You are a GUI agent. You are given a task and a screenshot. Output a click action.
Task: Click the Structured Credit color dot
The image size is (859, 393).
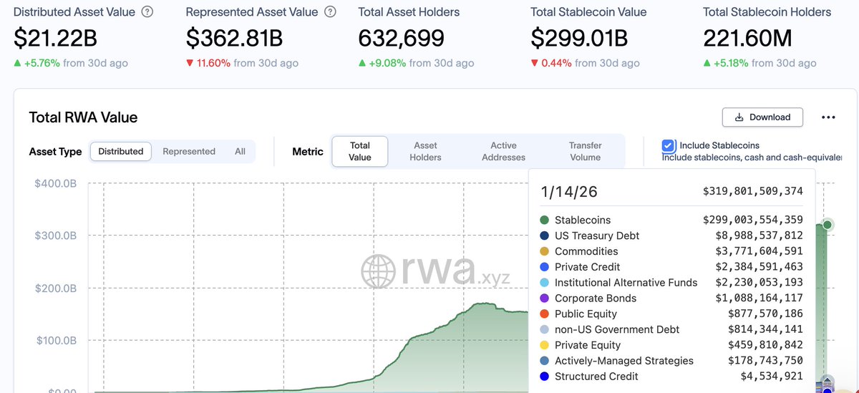pyautogui.click(x=545, y=377)
